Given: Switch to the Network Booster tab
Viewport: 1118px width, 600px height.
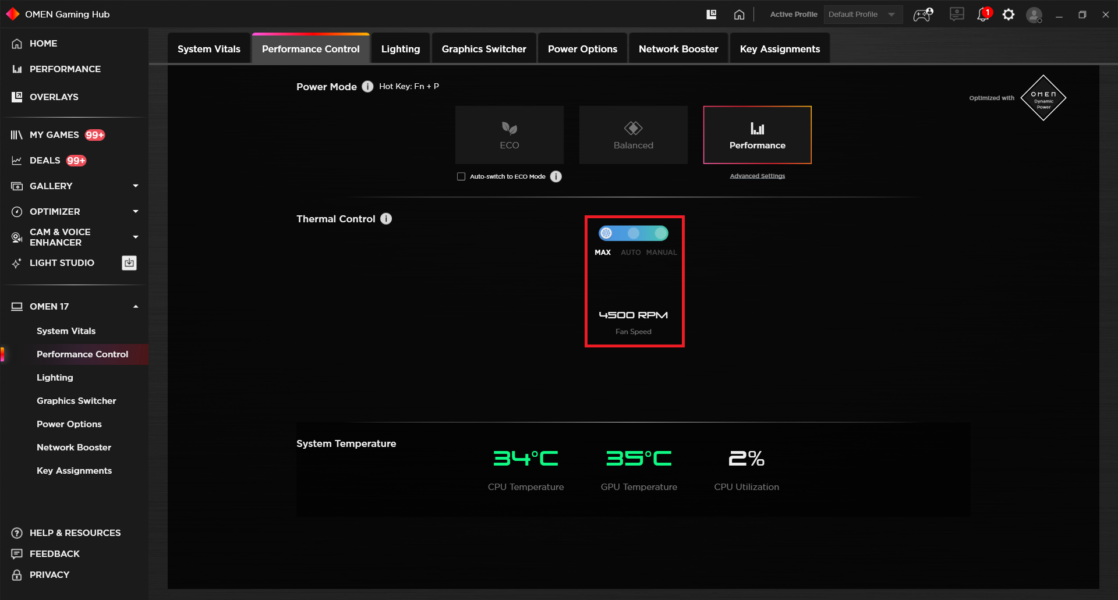Looking at the screenshot, I should (678, 49).
